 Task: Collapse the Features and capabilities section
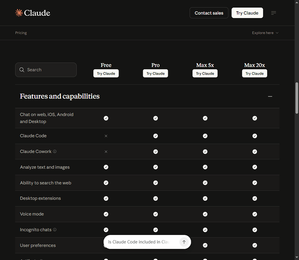[x=270, y=96]
